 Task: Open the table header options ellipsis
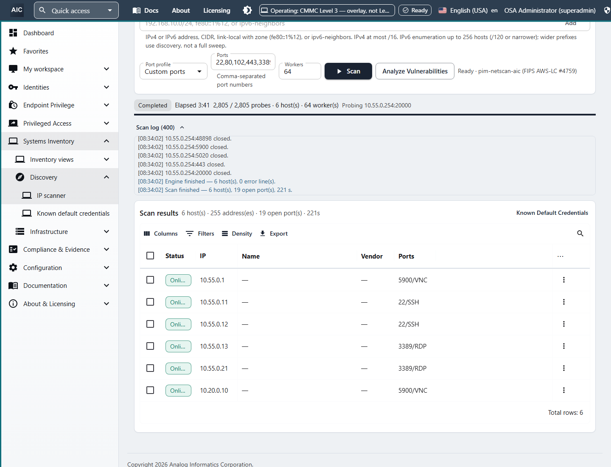coord(561,256)
